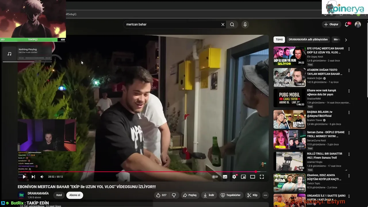This screenshot has height=207, width=368.
Task: Open PUBG MOBİL live stream thumbnail
Action: click(x=290, y=98)
